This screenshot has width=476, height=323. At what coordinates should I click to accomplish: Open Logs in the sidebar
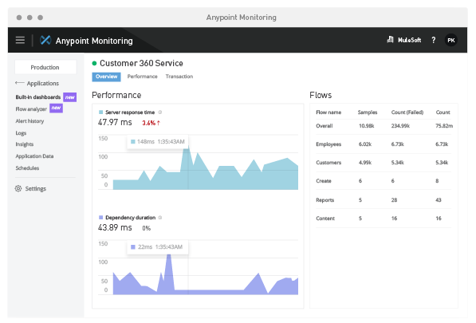tap(21, 133)
